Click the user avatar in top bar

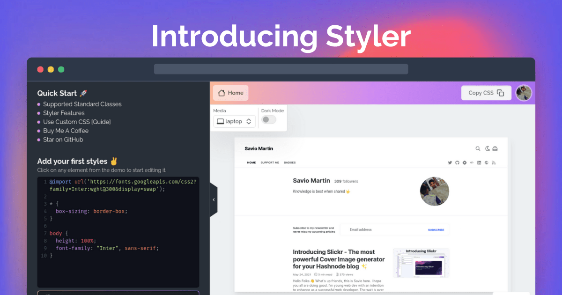pyautogui.click(x=524, y=93)
